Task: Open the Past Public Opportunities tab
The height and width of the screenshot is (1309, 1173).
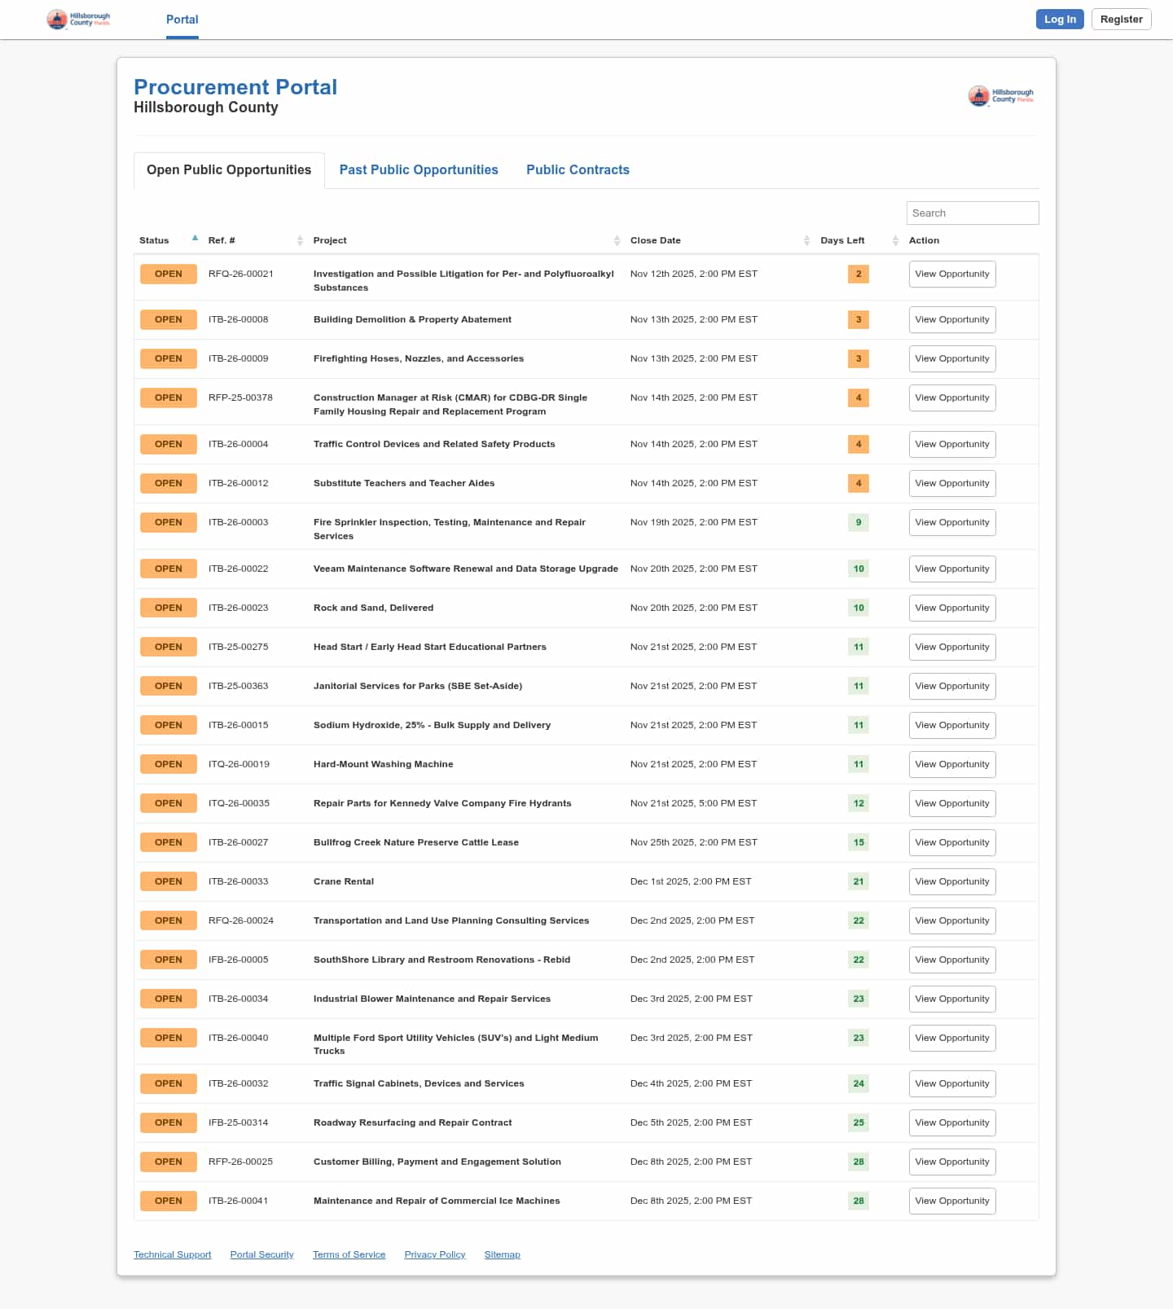Action: [419, 170]
